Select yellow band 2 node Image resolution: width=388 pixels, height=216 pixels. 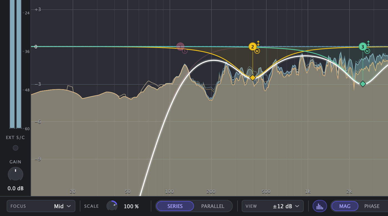252,47
